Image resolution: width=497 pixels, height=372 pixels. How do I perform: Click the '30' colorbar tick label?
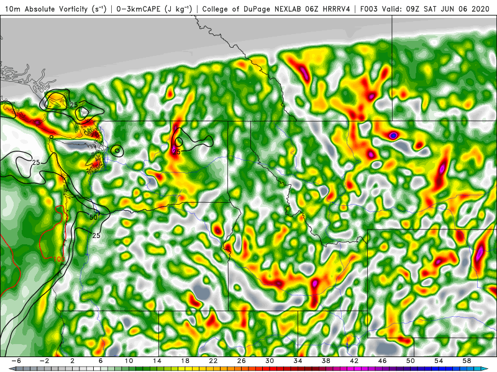click(x=270, y=361)
